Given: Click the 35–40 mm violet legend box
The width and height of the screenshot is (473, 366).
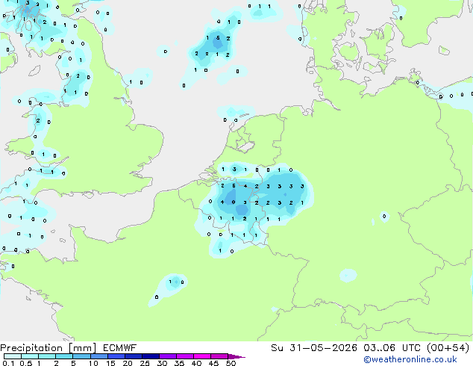Looking at the screenshot, I should click(x=185, y=356).
